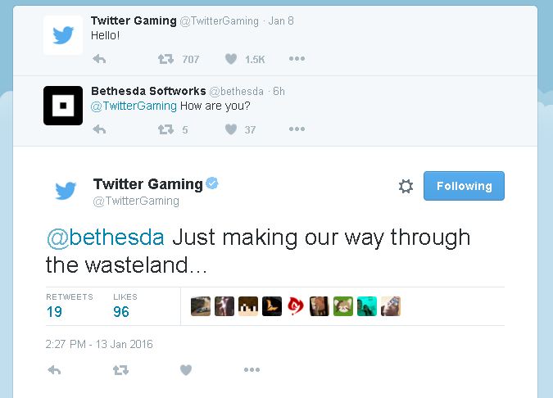Toggle the Following button
This screenshot has width=553, height=398.
tap(464, 186)
